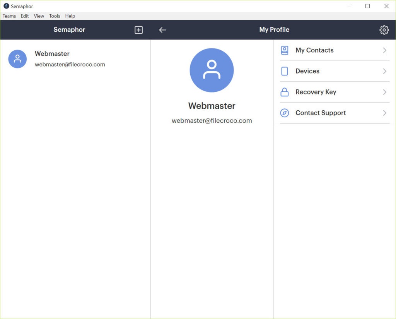Open the View menu

(39, 16)
